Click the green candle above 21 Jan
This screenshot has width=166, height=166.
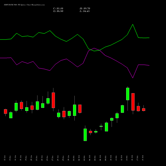[x=38, y=106]
